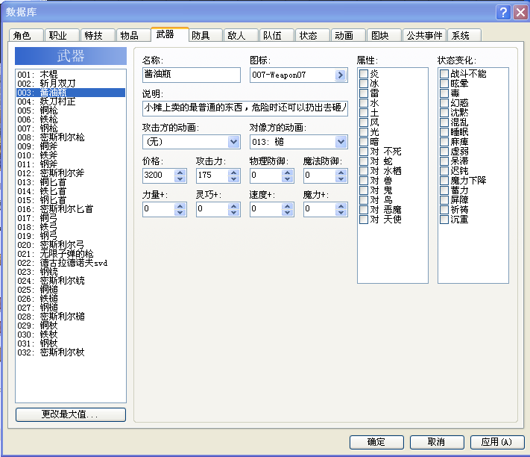This screenshot has height=457, width=530.
Task: Select weapon 001: 木棍 in the list
Action: (x=71, y=75)
